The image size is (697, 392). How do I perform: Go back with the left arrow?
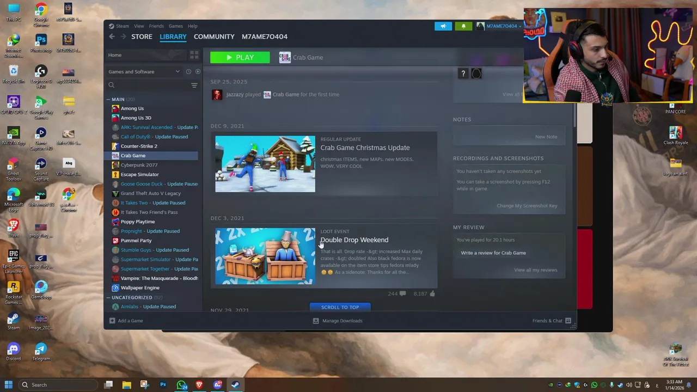point(112,36)
